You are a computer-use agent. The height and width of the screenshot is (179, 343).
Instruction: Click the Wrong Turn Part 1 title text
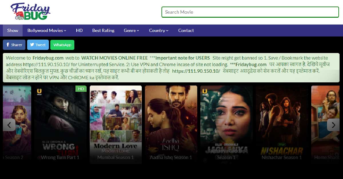(60, 157)
